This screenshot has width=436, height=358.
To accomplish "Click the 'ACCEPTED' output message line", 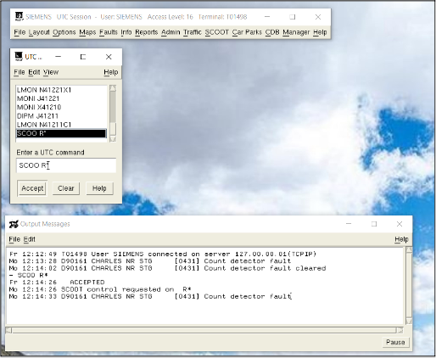I will pyautogui.click(x=57, y=282).
